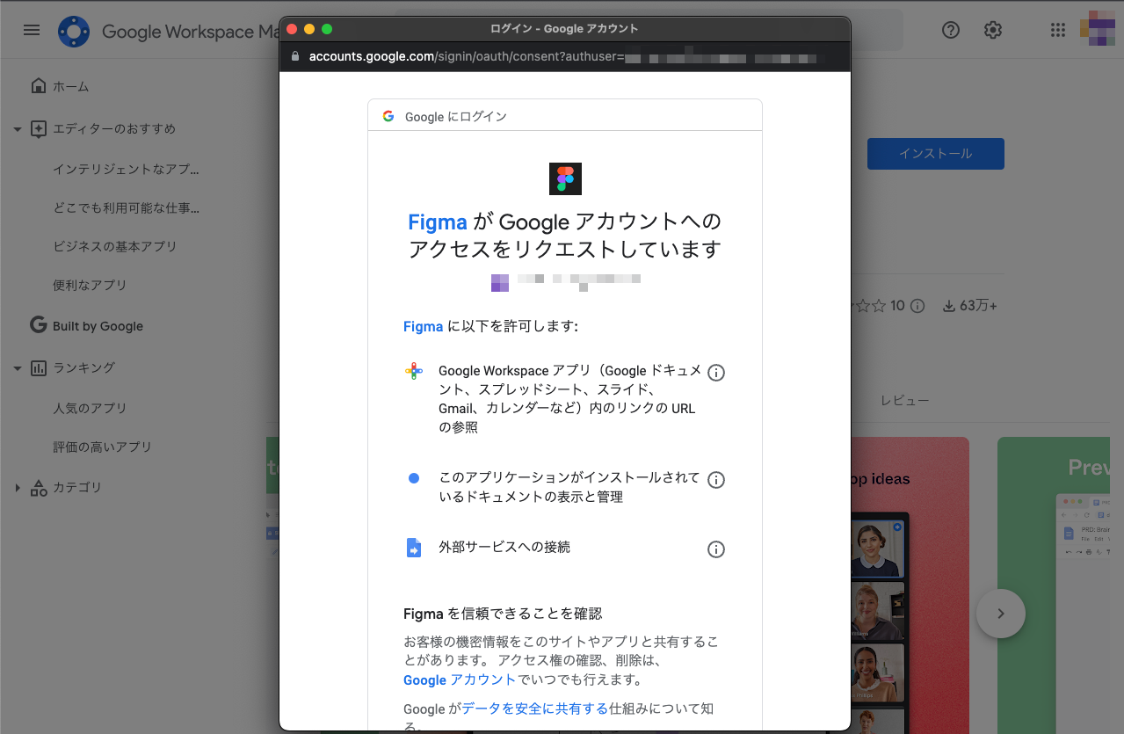
Task: Click the エディターのおすすめ star-badge icon
Action: point(38,129)
